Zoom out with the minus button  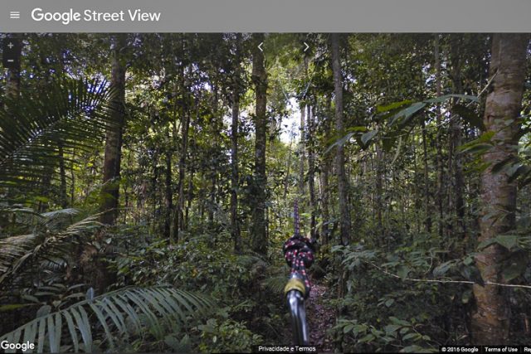[11, 61]
